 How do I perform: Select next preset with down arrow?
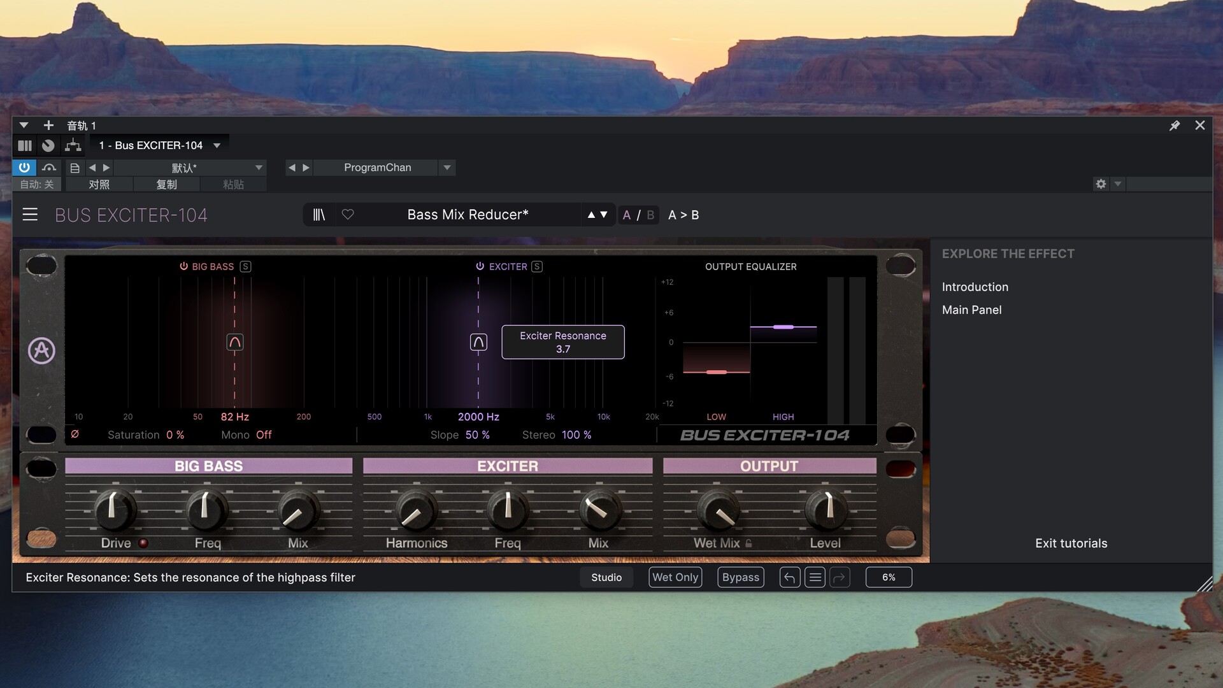[604, 215]
